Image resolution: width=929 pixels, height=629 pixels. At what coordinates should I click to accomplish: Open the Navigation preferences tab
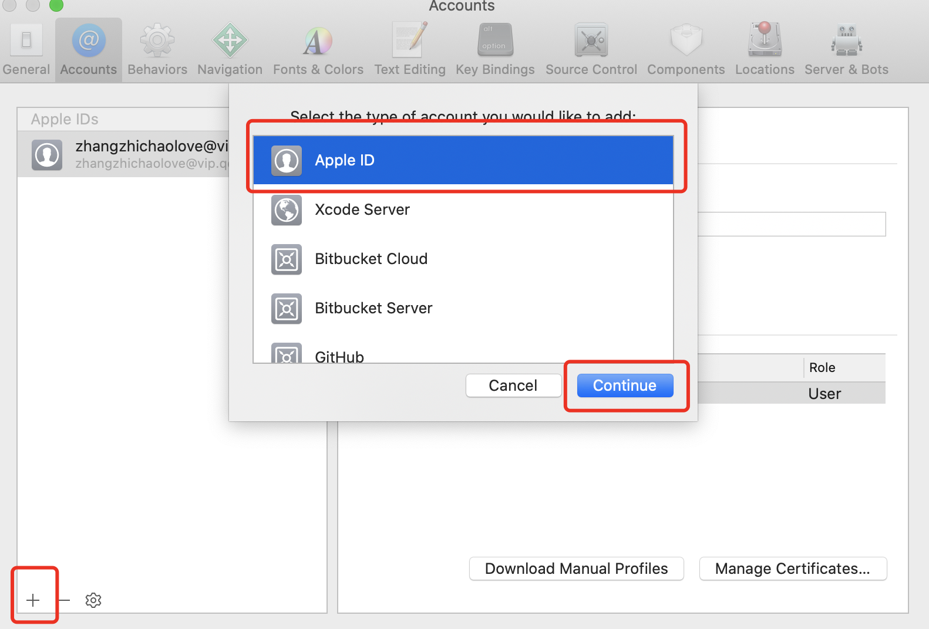pos(230,50)
